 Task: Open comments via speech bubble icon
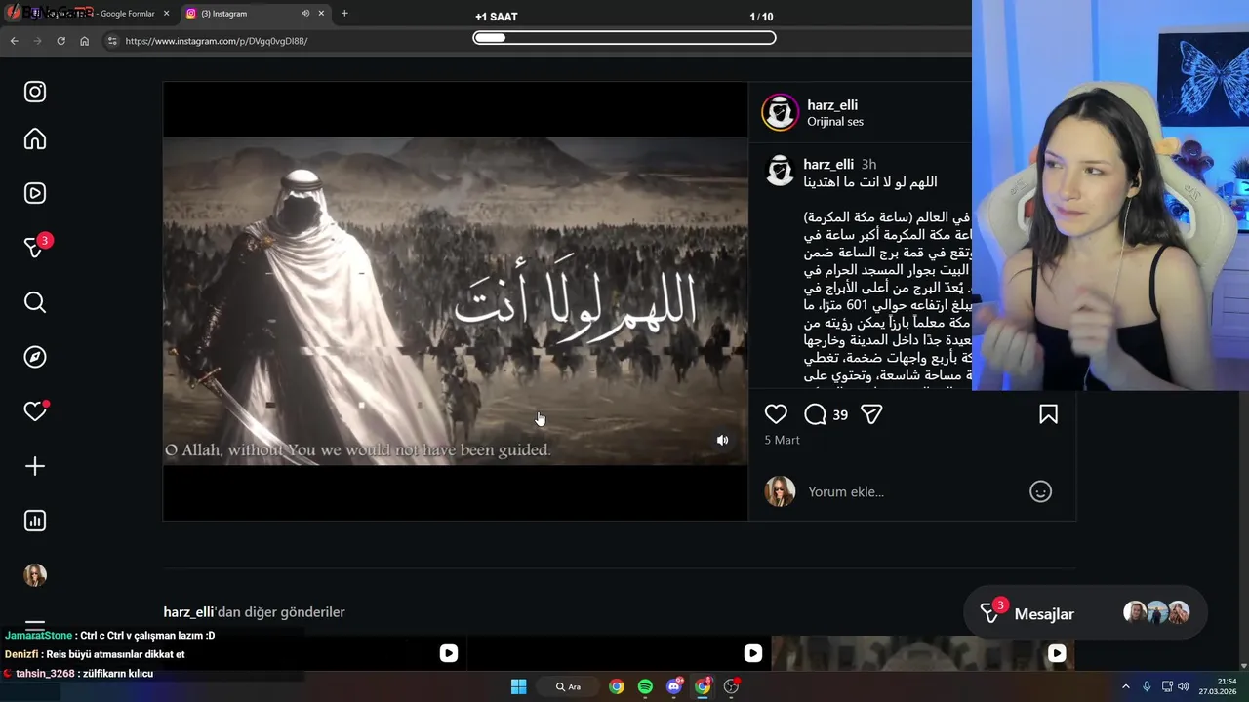[815, 414]
